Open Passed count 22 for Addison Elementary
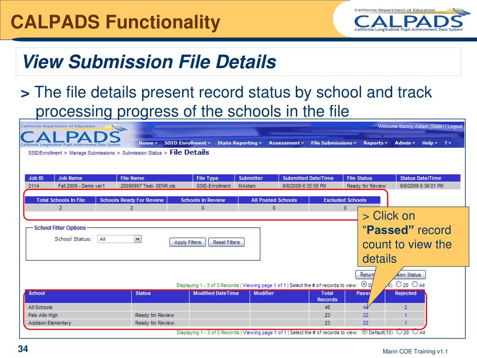477x358 pixels. pos(365,323)
